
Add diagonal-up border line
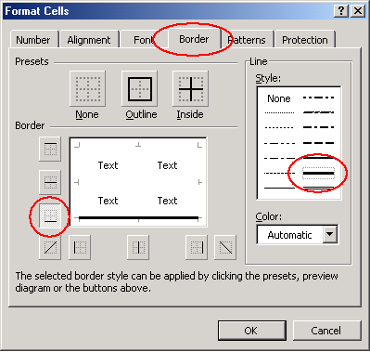pyautogui.click(x=50, y=247)
